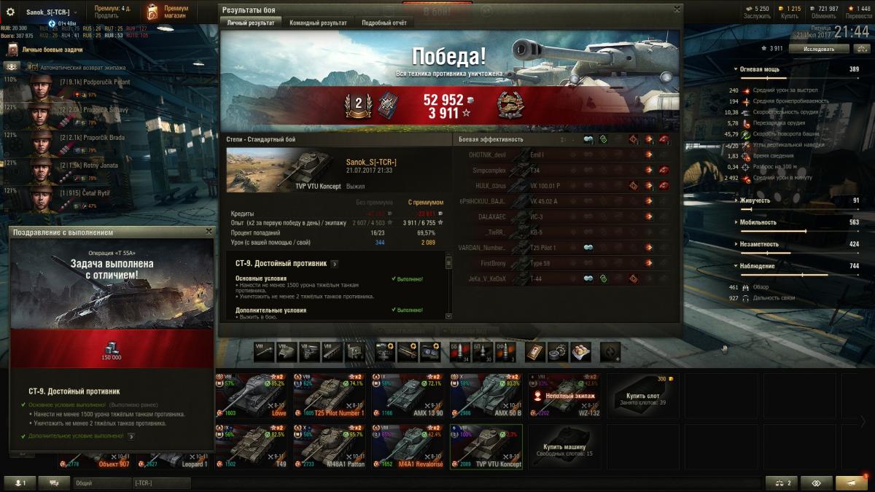
Task: Open the battle booster slot
Action: (610, 352)
